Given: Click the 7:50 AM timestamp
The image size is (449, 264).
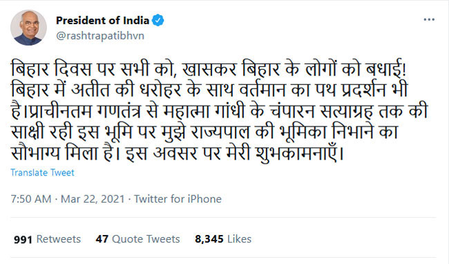Looking at the screenshot, I should [31, 199].
